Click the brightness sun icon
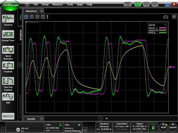 tap(27, 5)
